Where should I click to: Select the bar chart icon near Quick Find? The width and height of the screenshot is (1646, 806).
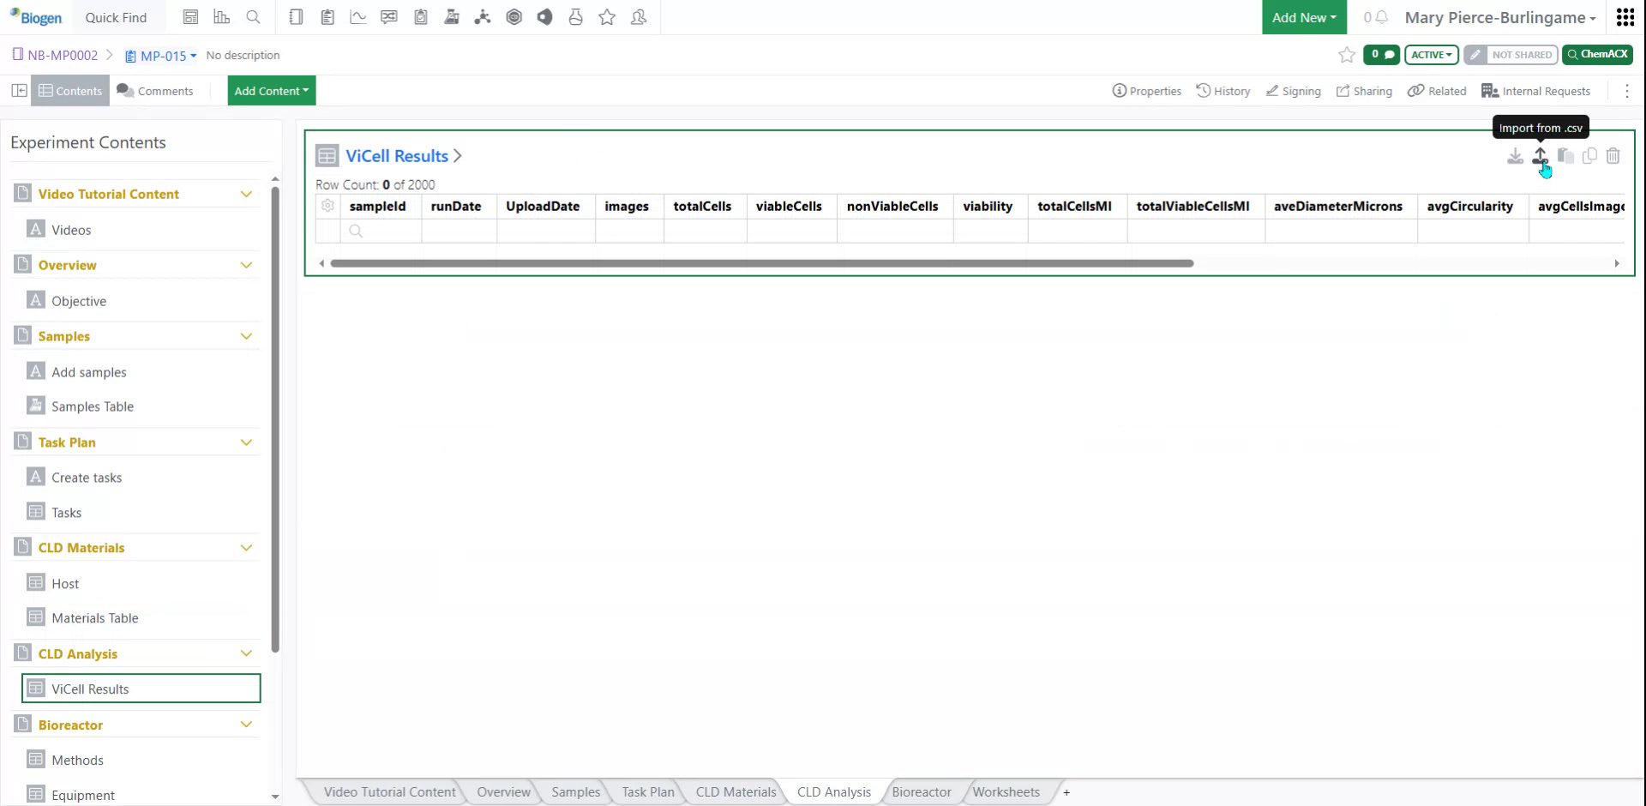pyautogui.click(x=222, y=16)
